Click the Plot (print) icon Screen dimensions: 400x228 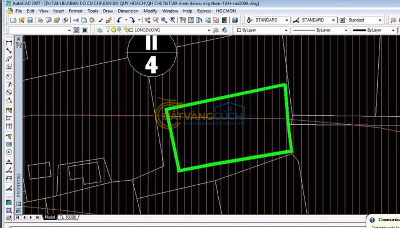click(41, 20)
